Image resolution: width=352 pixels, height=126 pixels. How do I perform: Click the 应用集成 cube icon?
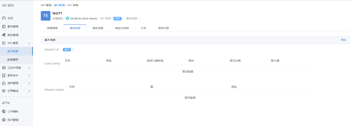[4, 91]
